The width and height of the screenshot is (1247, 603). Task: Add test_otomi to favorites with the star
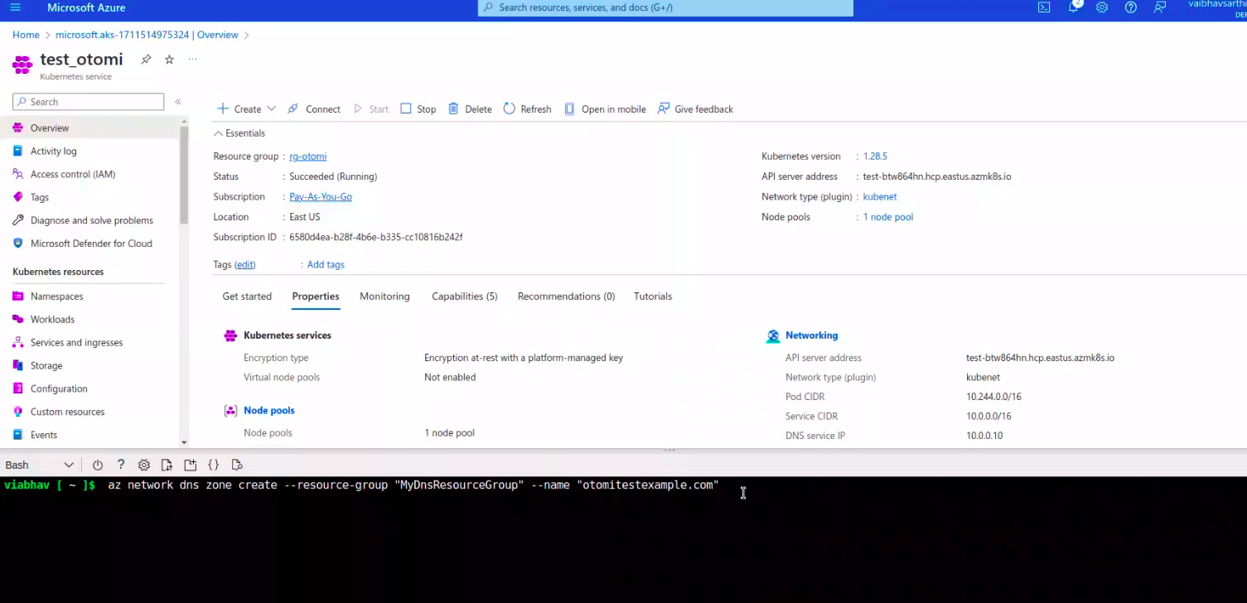click(169, 60)
